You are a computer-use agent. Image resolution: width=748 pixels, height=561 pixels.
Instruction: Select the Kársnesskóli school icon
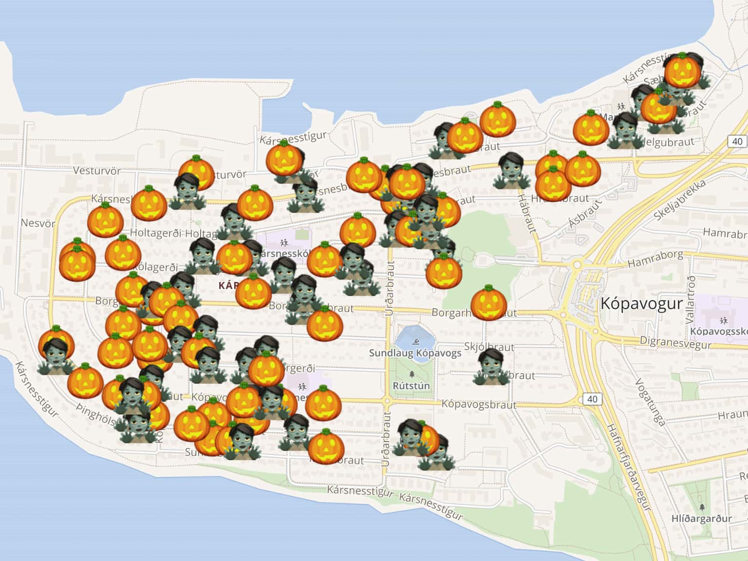point(284,243)
